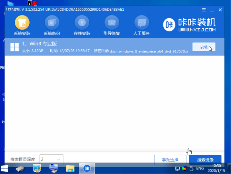Click the 手动选择 button
This screenshot has height=174, width=231.
coord(170,160)
